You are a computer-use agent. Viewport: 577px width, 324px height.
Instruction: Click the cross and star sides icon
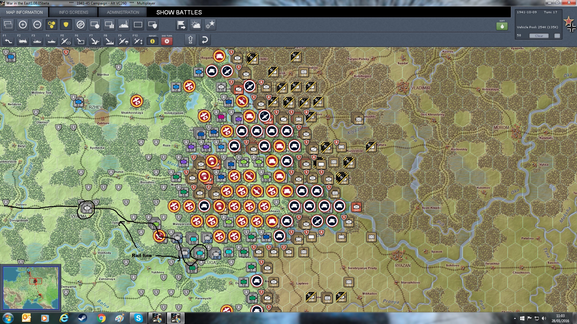point(210,25)
